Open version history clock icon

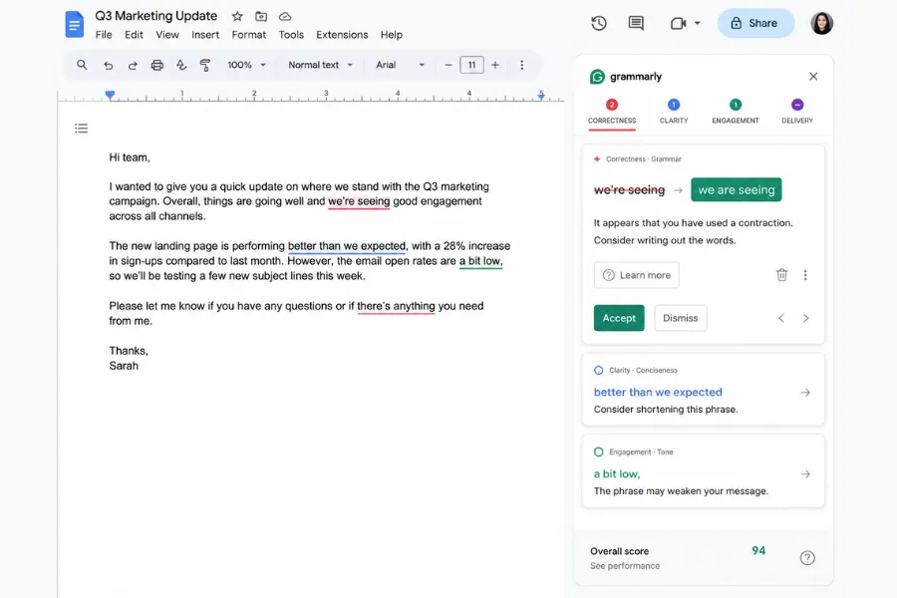(x=598, y=23)
